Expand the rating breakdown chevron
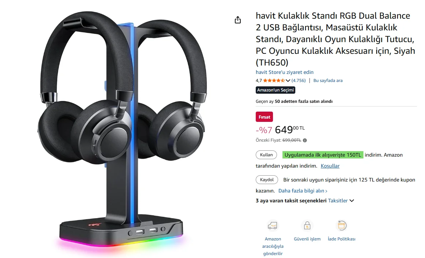425x258 pixels. pos(288,81)
